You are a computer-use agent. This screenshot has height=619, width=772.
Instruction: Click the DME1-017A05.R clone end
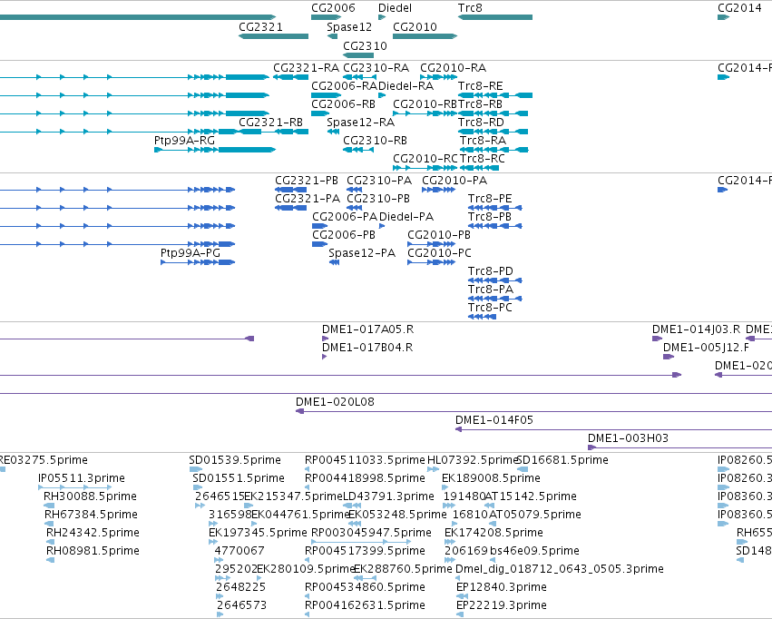[x=325, y=339]
